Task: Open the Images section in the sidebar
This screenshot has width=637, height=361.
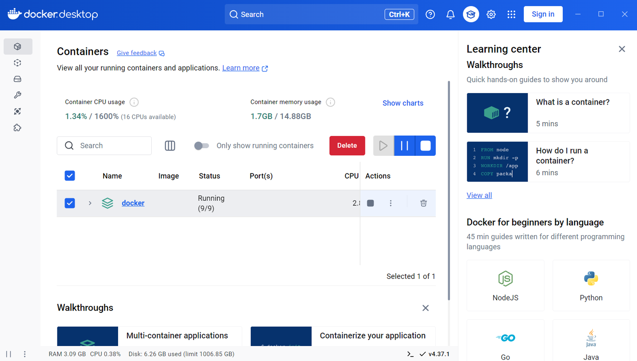Action: point(18,63)
